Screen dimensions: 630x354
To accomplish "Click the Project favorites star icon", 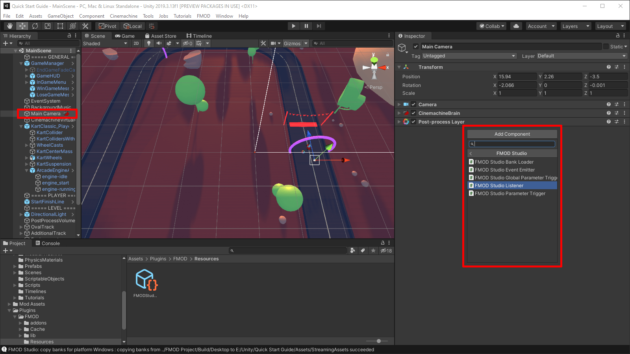I will pyautogui.click(x=373, y=251).
